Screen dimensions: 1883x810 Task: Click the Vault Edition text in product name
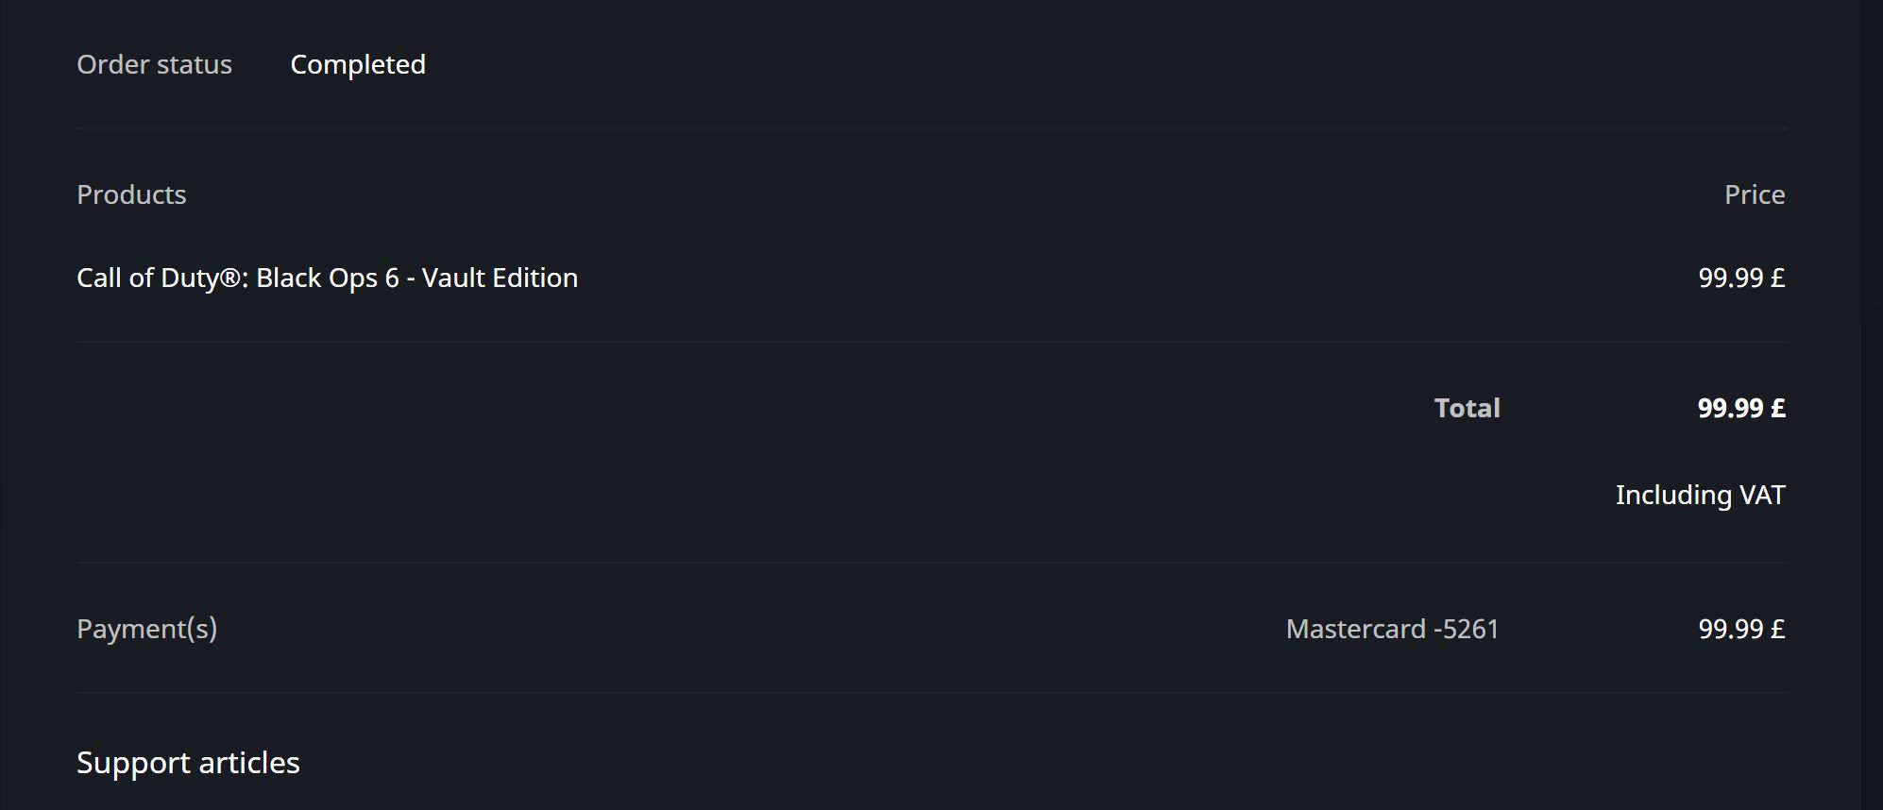point(500,278)
